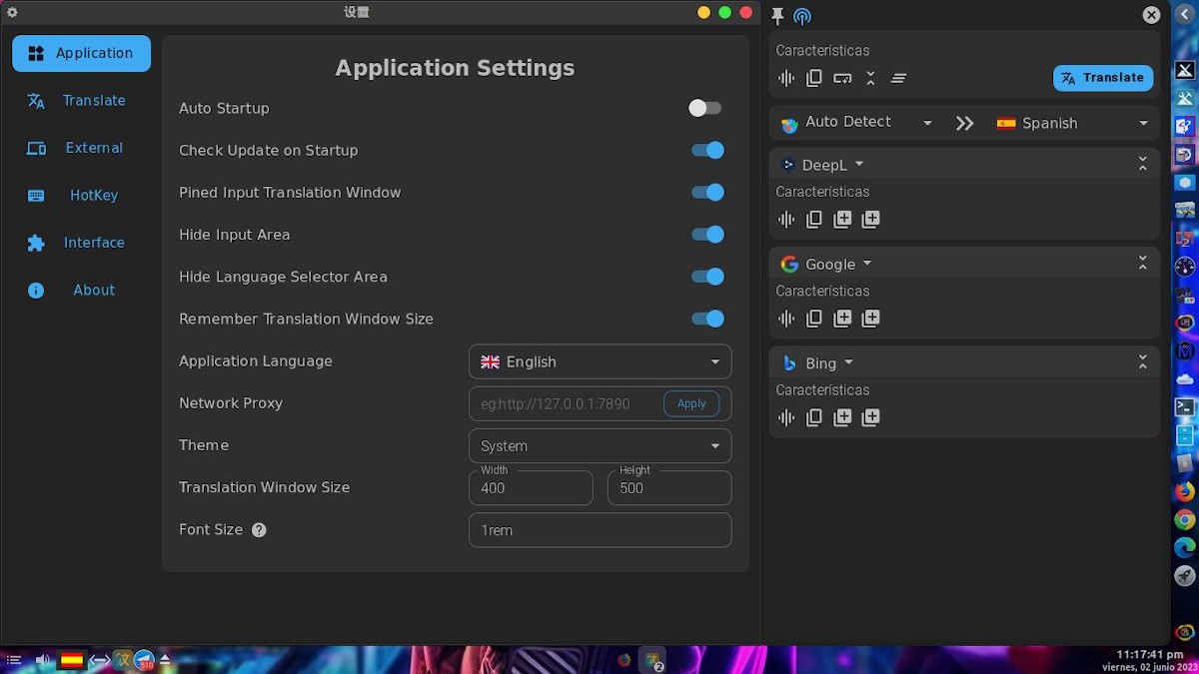
Task: Click the Width input field
Action: click(x=531, y=488)
